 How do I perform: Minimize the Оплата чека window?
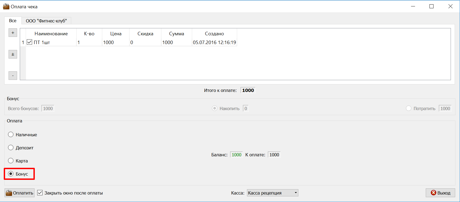click(x=413, y=6)
